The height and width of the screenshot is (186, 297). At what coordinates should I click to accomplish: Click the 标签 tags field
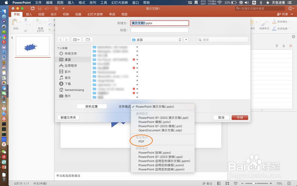(x=159, y=30)
